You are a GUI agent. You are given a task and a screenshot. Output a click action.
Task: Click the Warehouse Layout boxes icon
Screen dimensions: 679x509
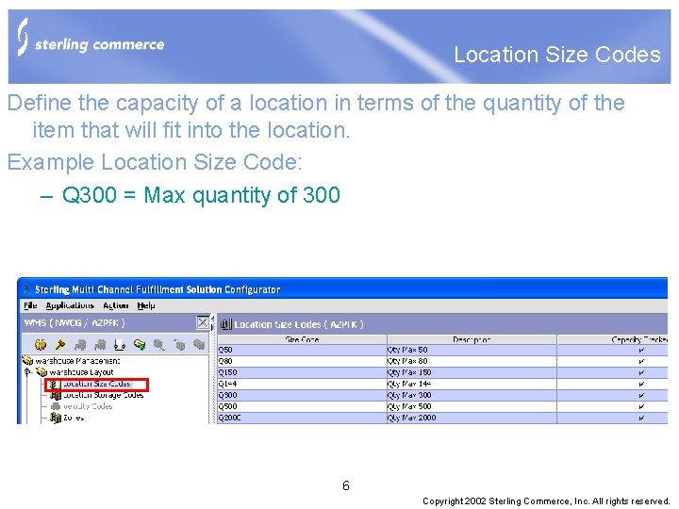tap(41, 371)
